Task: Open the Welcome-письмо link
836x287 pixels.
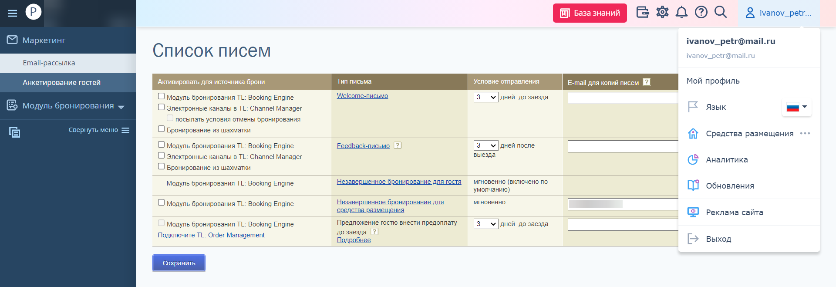Action: pyautogui.click(x=362, y=96)
